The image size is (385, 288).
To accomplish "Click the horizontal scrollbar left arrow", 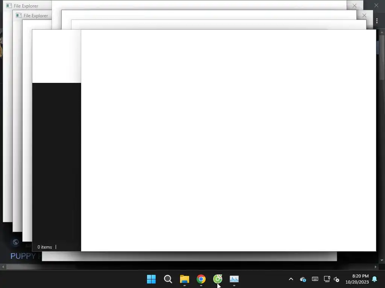I will 3,267.
